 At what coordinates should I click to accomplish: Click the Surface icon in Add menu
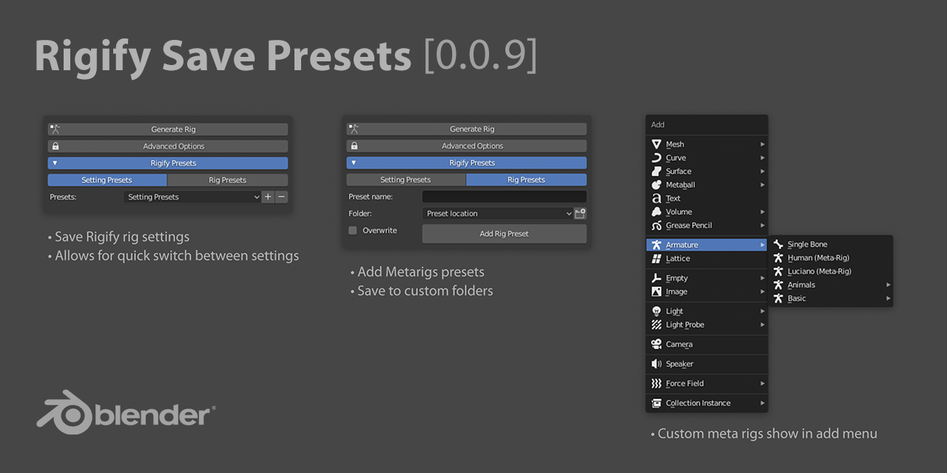[x=656, y=171]
